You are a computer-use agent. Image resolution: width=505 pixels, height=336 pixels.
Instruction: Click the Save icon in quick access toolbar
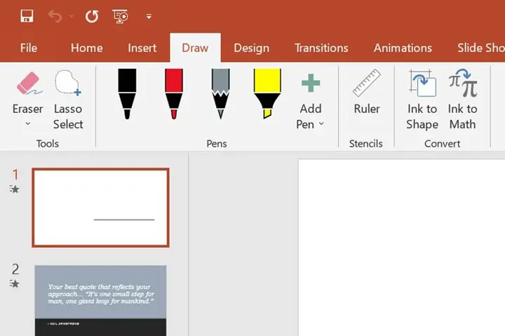click(27, 16)
